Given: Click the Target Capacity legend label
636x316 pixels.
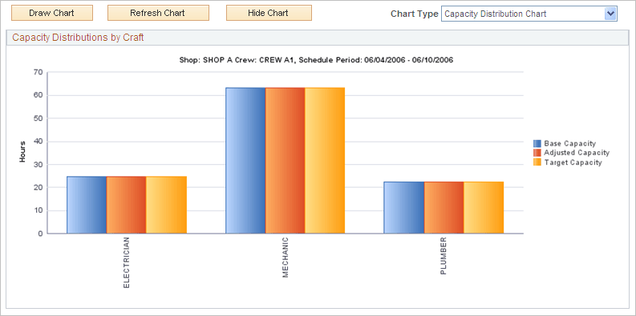Looking at the screenshot, I should (x=573, y=162).
